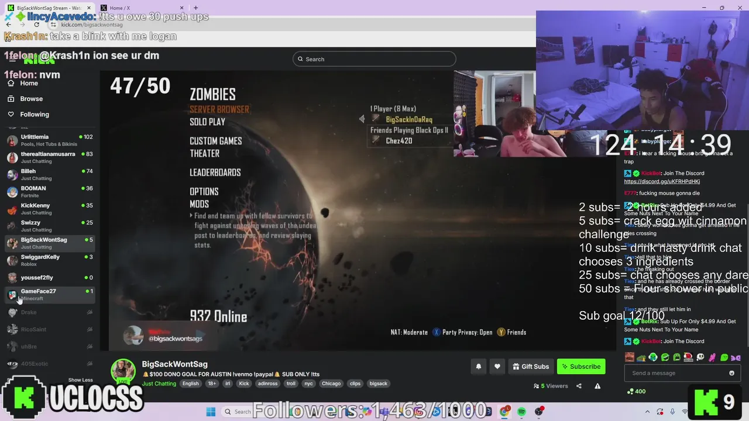Open Urlittlemia's channel avatar in sidebar
The image size is (749, 421).
(x=12, y=140)
